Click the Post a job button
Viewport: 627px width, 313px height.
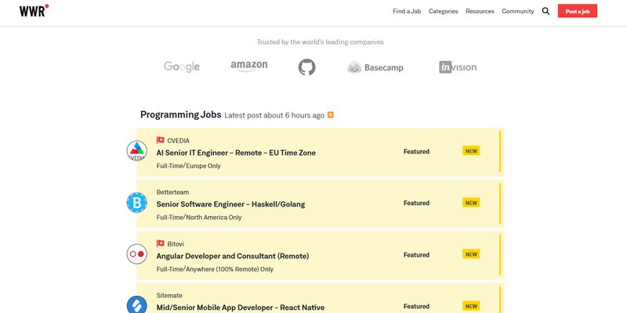tap(578, 11)
